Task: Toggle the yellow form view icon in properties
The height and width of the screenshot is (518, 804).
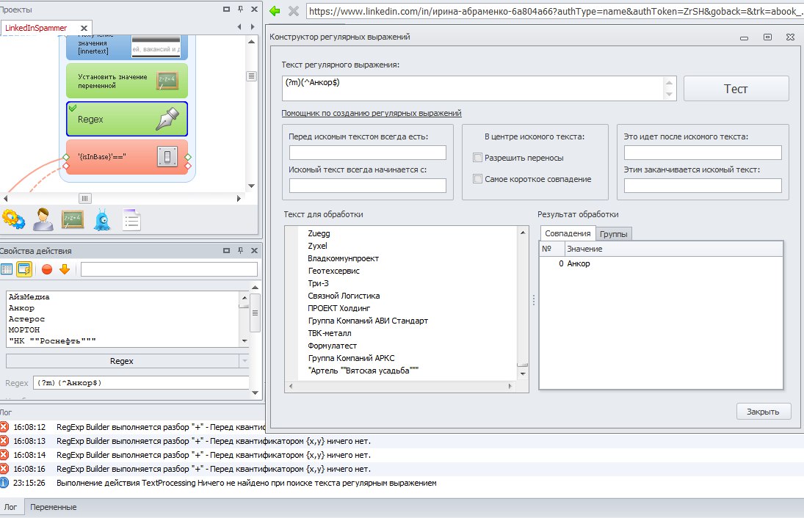Action: point(24,269)
